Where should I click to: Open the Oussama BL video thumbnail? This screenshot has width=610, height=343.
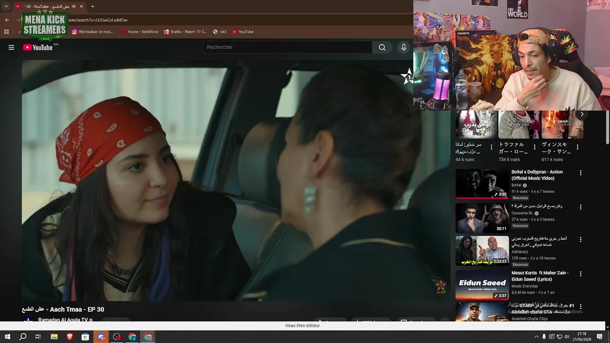click(482, 218)
